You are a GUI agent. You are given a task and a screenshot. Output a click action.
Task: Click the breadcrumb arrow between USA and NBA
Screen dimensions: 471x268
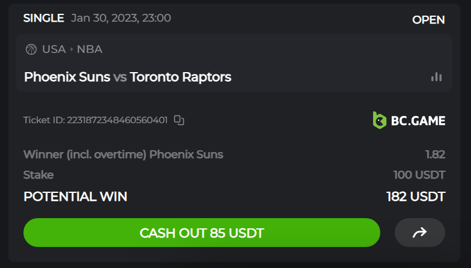(x=71, y=49)
